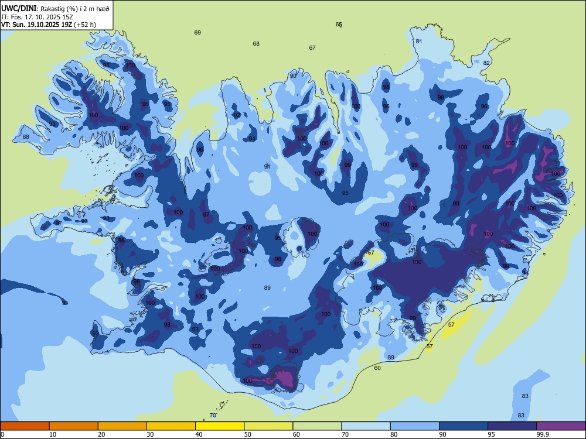Click the dark orange 0–10 legend swatch
Viewport: 586px width, 439px height.
point(25,426)
